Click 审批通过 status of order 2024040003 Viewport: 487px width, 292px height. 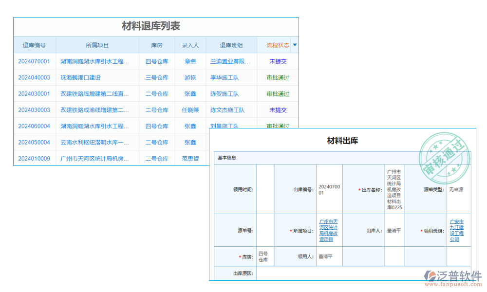278,77
